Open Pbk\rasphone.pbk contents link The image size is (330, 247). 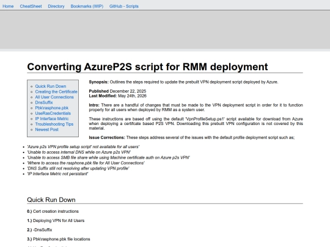pyautogui.click(x=52, y=108)
